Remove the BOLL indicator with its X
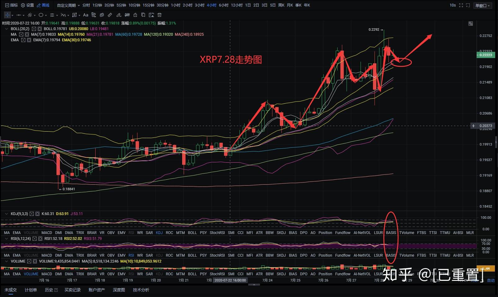 click(x=40, y=29)
